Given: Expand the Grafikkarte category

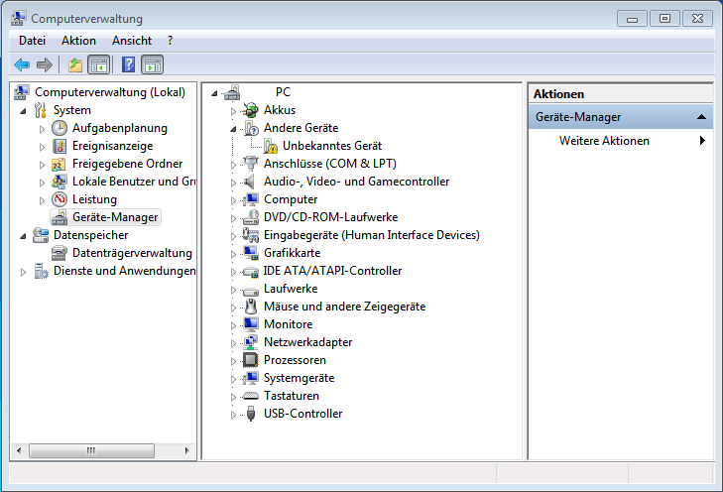Looking at the screenshot, I should (x=234, y=253).
